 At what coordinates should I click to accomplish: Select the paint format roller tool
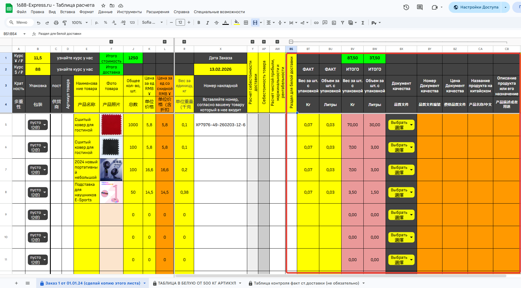coord(65,23)
